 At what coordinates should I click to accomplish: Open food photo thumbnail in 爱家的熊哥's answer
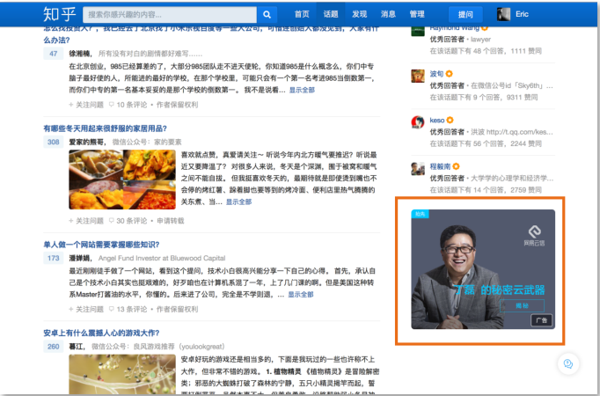pos(122,180)
